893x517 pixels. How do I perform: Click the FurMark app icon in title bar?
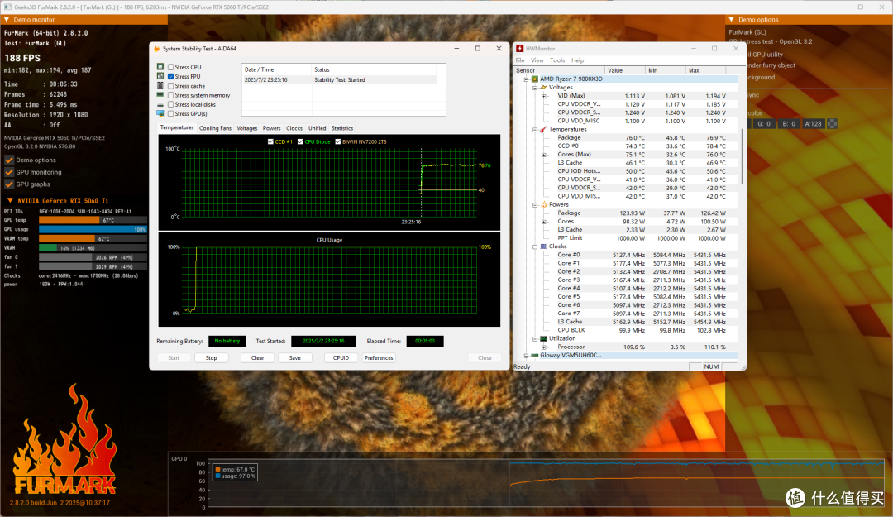click(x=7, y=7)
